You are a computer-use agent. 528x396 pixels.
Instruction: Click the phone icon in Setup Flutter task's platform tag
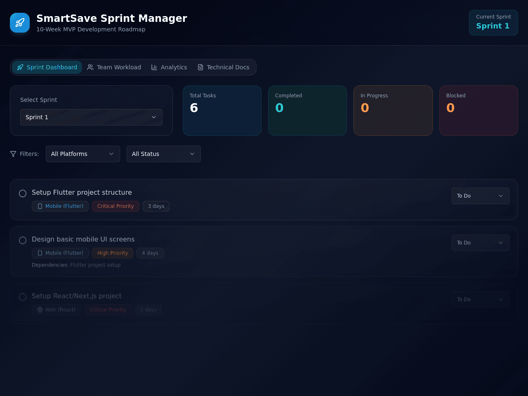(40, 206)
